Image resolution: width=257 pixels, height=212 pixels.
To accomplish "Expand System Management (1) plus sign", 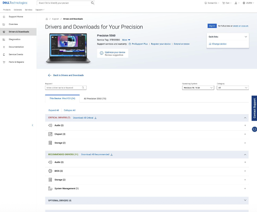I will [245, 189].
